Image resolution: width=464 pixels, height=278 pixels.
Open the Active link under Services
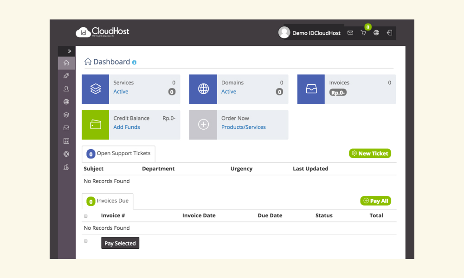121,92
